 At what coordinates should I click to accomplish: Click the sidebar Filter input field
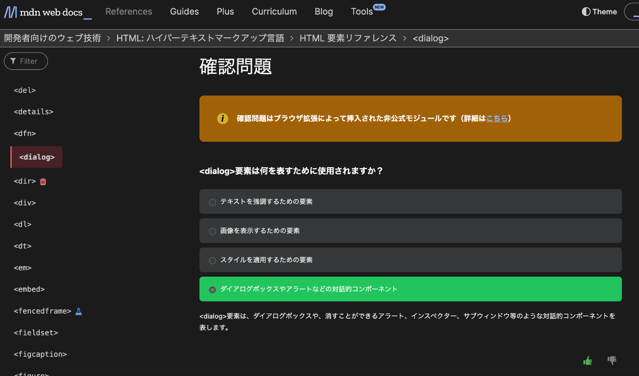26,61
